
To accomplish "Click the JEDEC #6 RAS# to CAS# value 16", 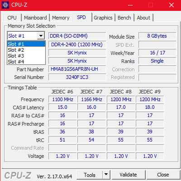I will [62, 115].
